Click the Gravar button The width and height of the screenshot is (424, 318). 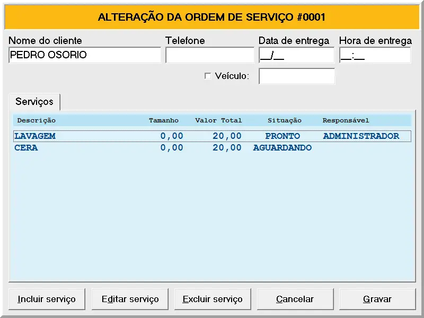coord(377,299)
